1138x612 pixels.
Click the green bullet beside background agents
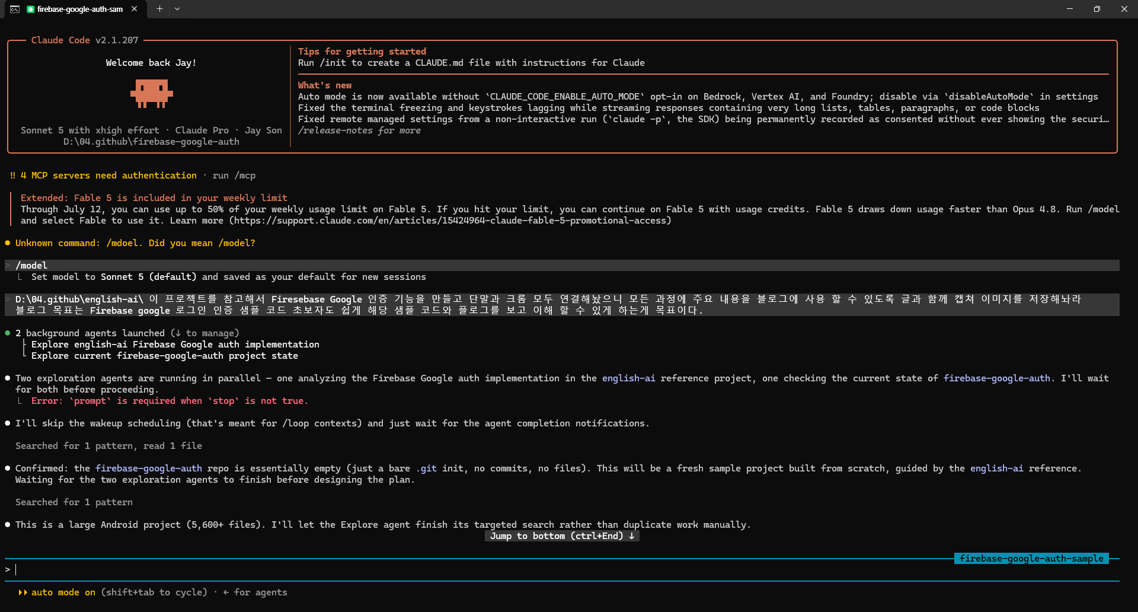pos(8,333)
